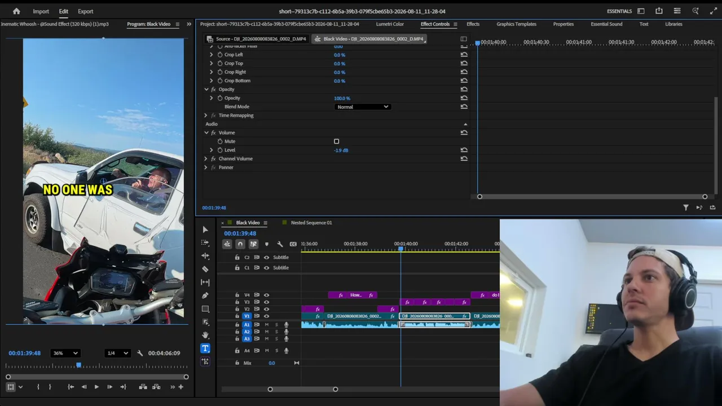
Task: Choose the Hand tool
Action: (205, 335)
